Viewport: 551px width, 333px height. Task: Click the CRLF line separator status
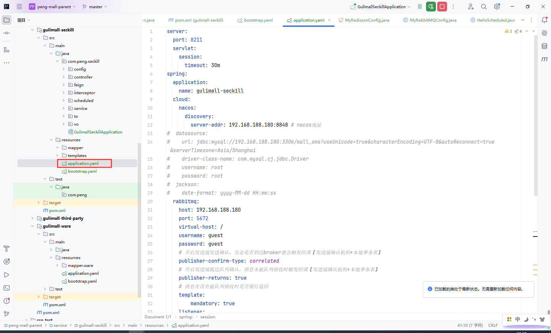click(x=493, y=325)
